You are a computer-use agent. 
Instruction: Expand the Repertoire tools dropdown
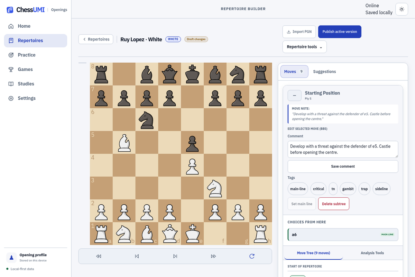click(x=305, y=47)
